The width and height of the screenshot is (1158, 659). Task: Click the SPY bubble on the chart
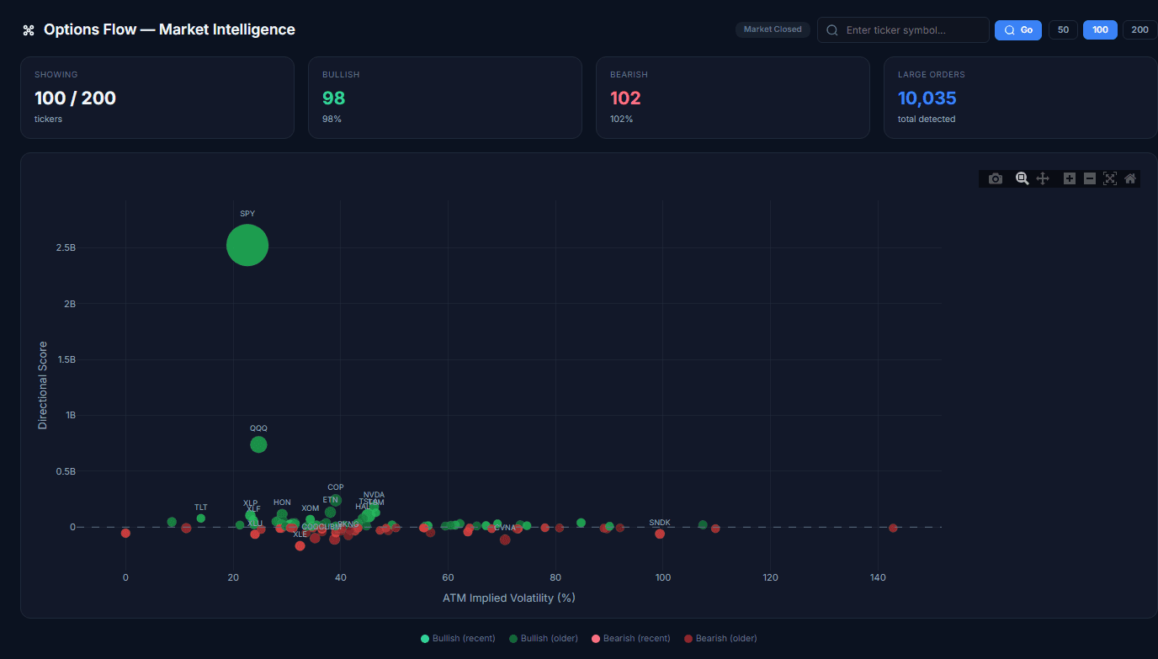coord(247,245)
